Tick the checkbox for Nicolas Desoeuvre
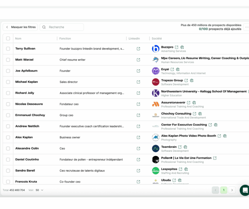249x209 pixels. 8,104
